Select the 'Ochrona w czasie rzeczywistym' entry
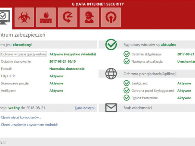The image size is (195, 146). (24, 54)
